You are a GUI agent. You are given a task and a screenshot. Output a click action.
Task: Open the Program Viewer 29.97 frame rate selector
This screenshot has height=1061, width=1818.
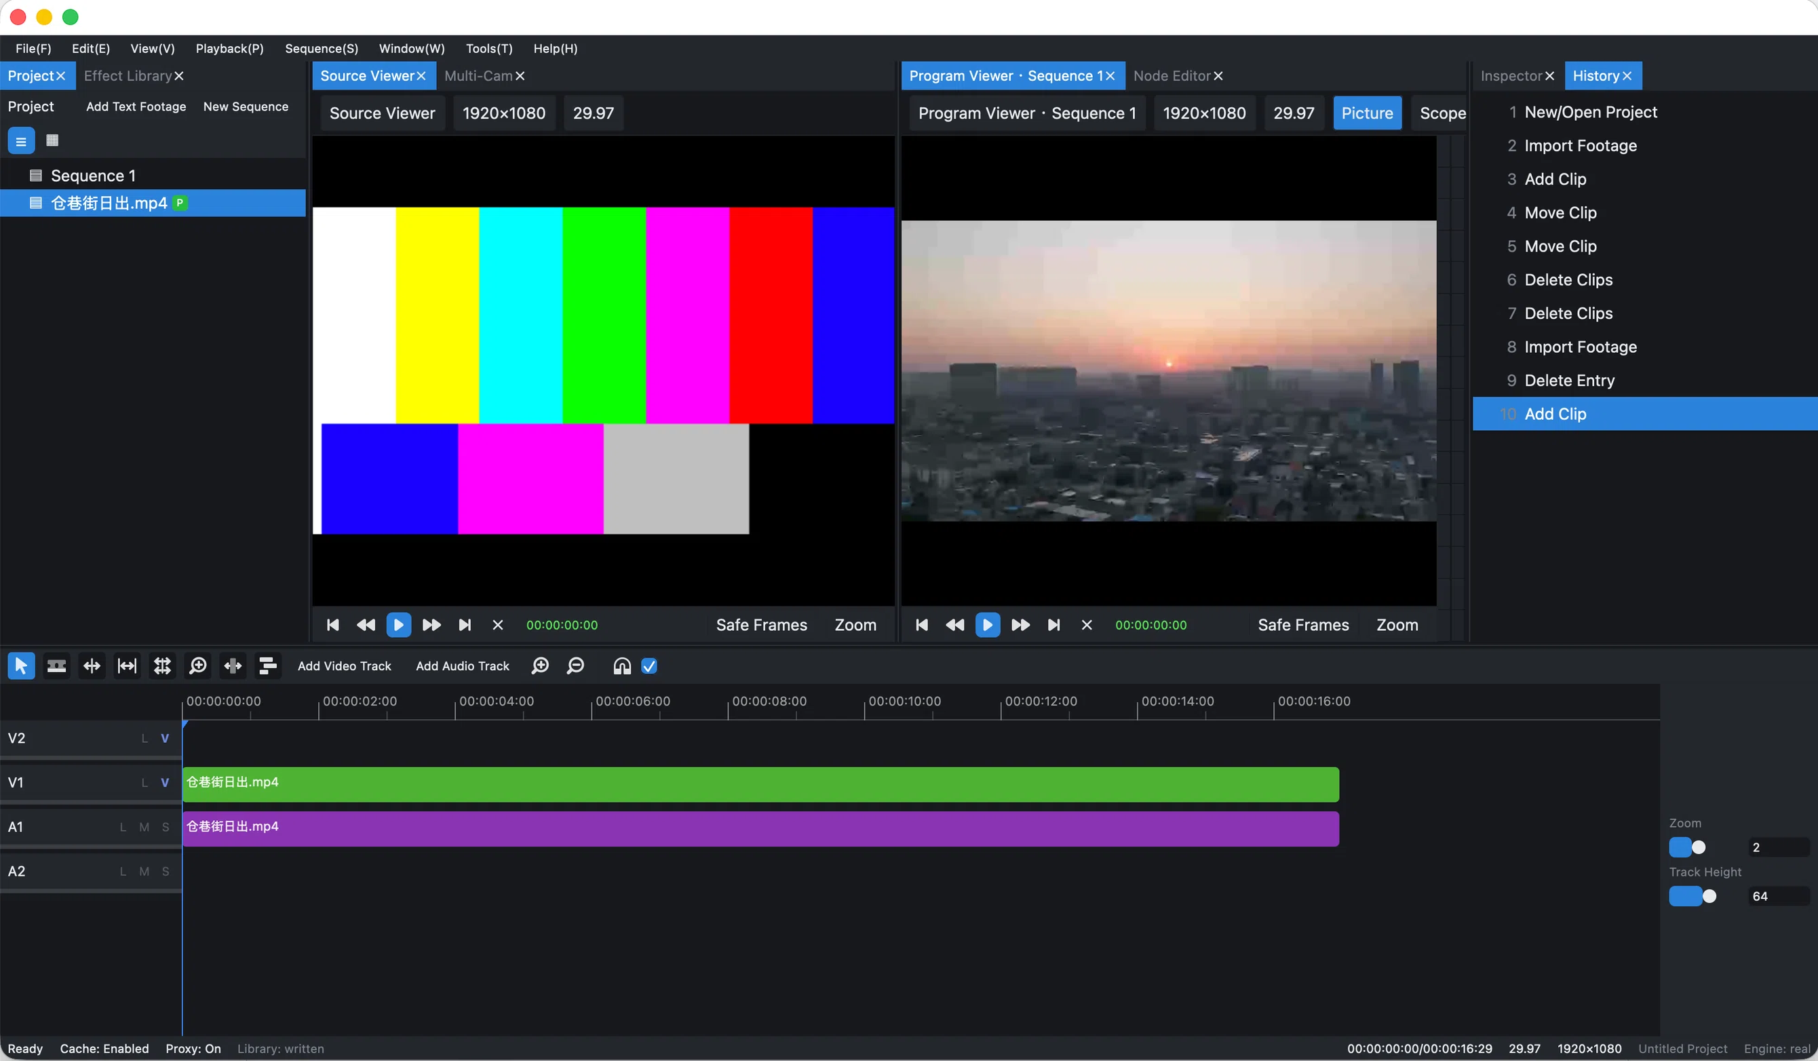(1294, 113)
